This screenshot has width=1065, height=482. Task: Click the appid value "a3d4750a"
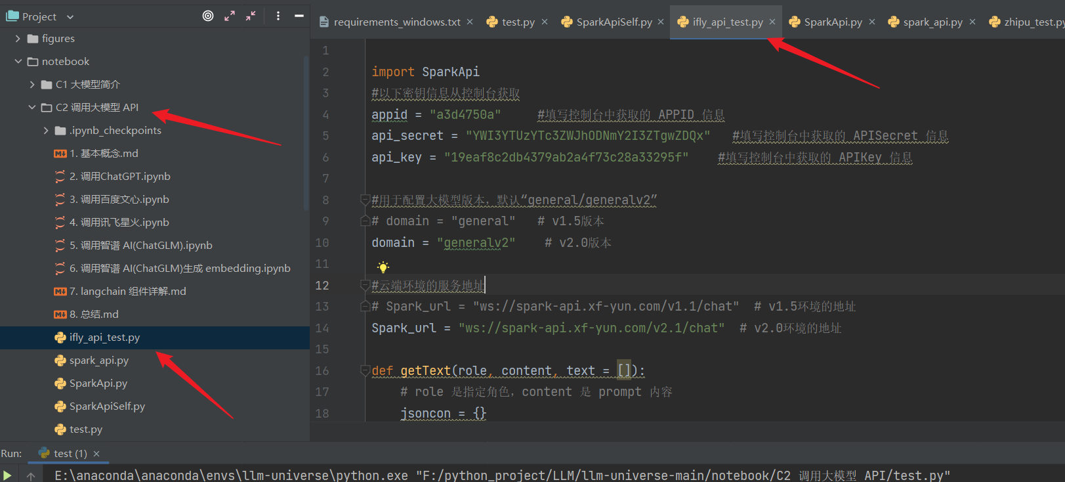point(465,115)
